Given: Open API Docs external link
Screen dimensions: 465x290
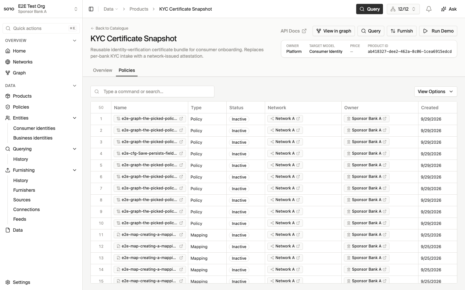Looking at the screenshot, I should 294,31.
